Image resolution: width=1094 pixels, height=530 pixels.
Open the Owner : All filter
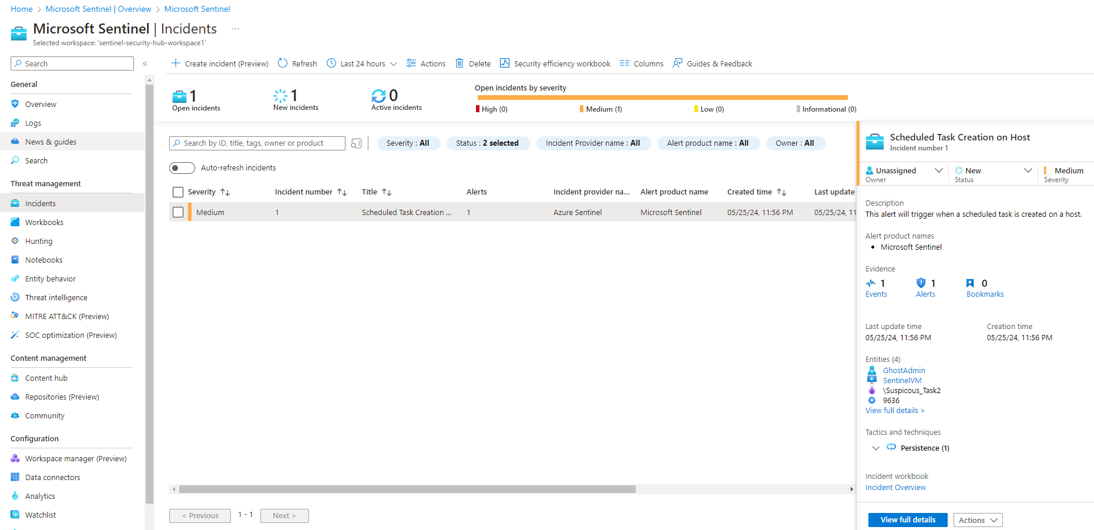tap(795, 143)
